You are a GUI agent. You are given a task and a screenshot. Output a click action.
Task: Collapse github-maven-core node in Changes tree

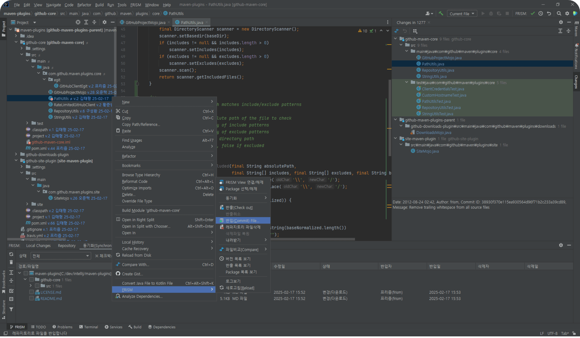pos(396,39)
